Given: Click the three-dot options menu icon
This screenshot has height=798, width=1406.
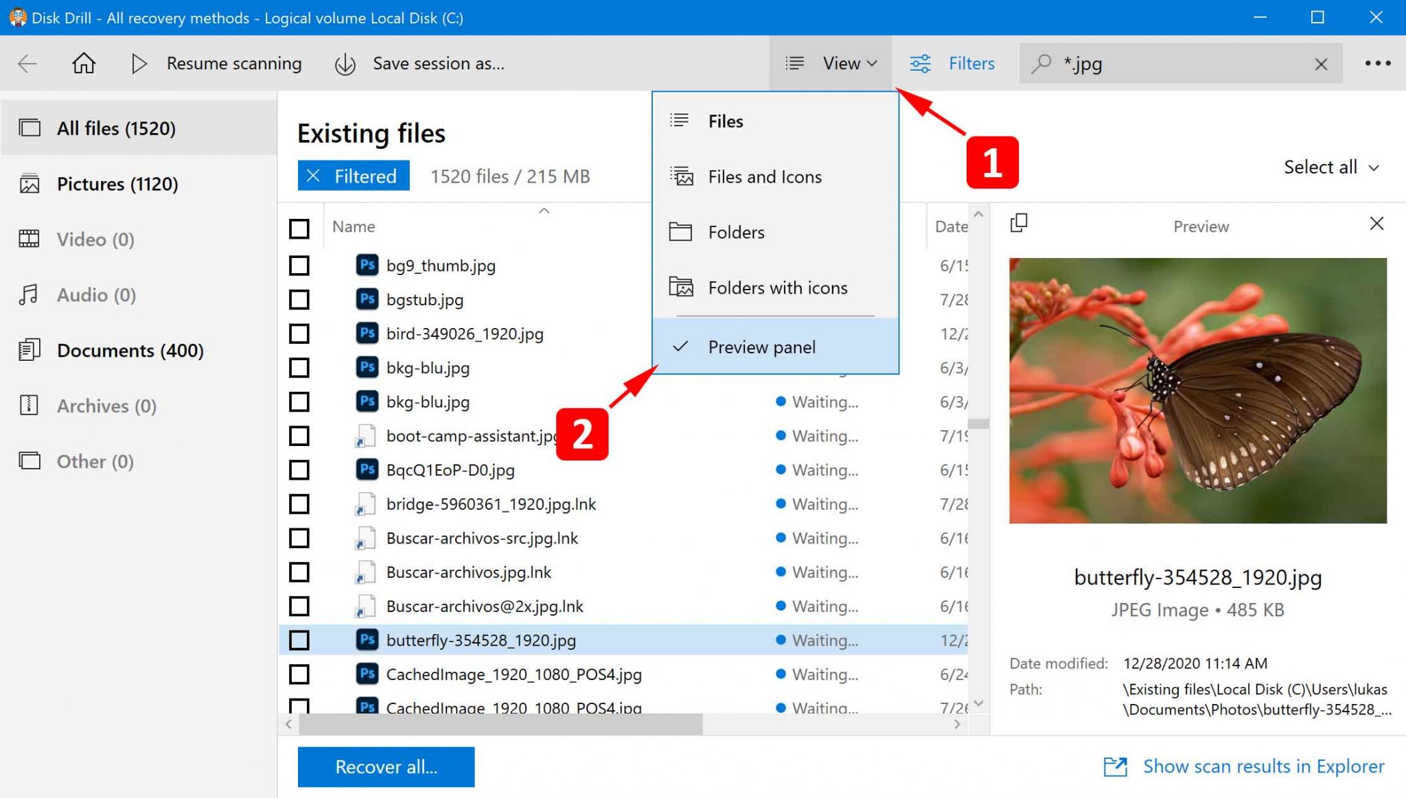Looking at the screenshot, I should pyautogui.click(x=1379, y=63).
